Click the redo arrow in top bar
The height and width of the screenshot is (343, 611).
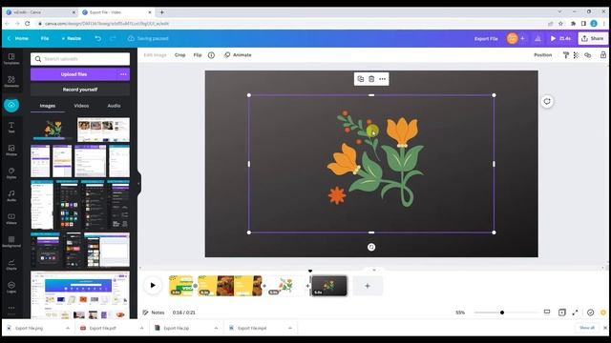pyautogui.click(x=113, y=38)
